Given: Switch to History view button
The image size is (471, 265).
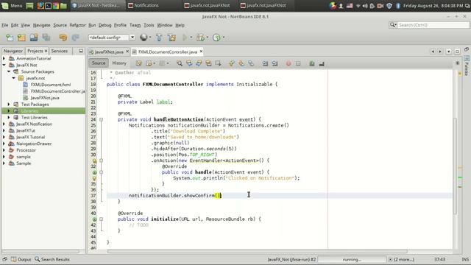Looking at the screenshot, I should click(119, 63).
